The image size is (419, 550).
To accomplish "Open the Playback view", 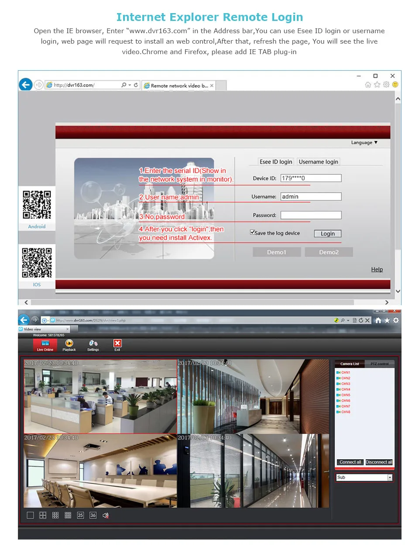I will (69, 345).
